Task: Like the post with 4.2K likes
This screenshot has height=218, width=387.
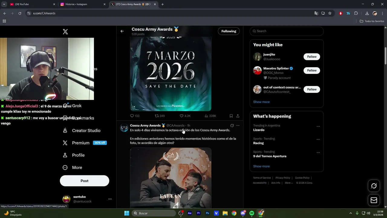Action: click(185, 116)
